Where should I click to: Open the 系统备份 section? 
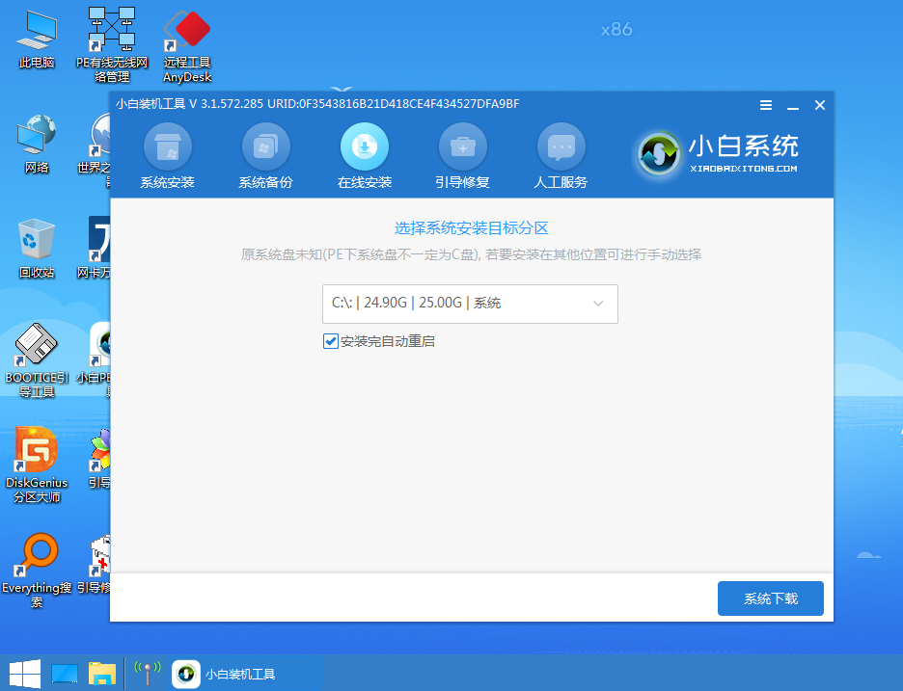265,156
